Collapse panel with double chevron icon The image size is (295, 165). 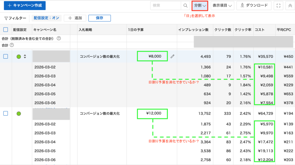290,6
